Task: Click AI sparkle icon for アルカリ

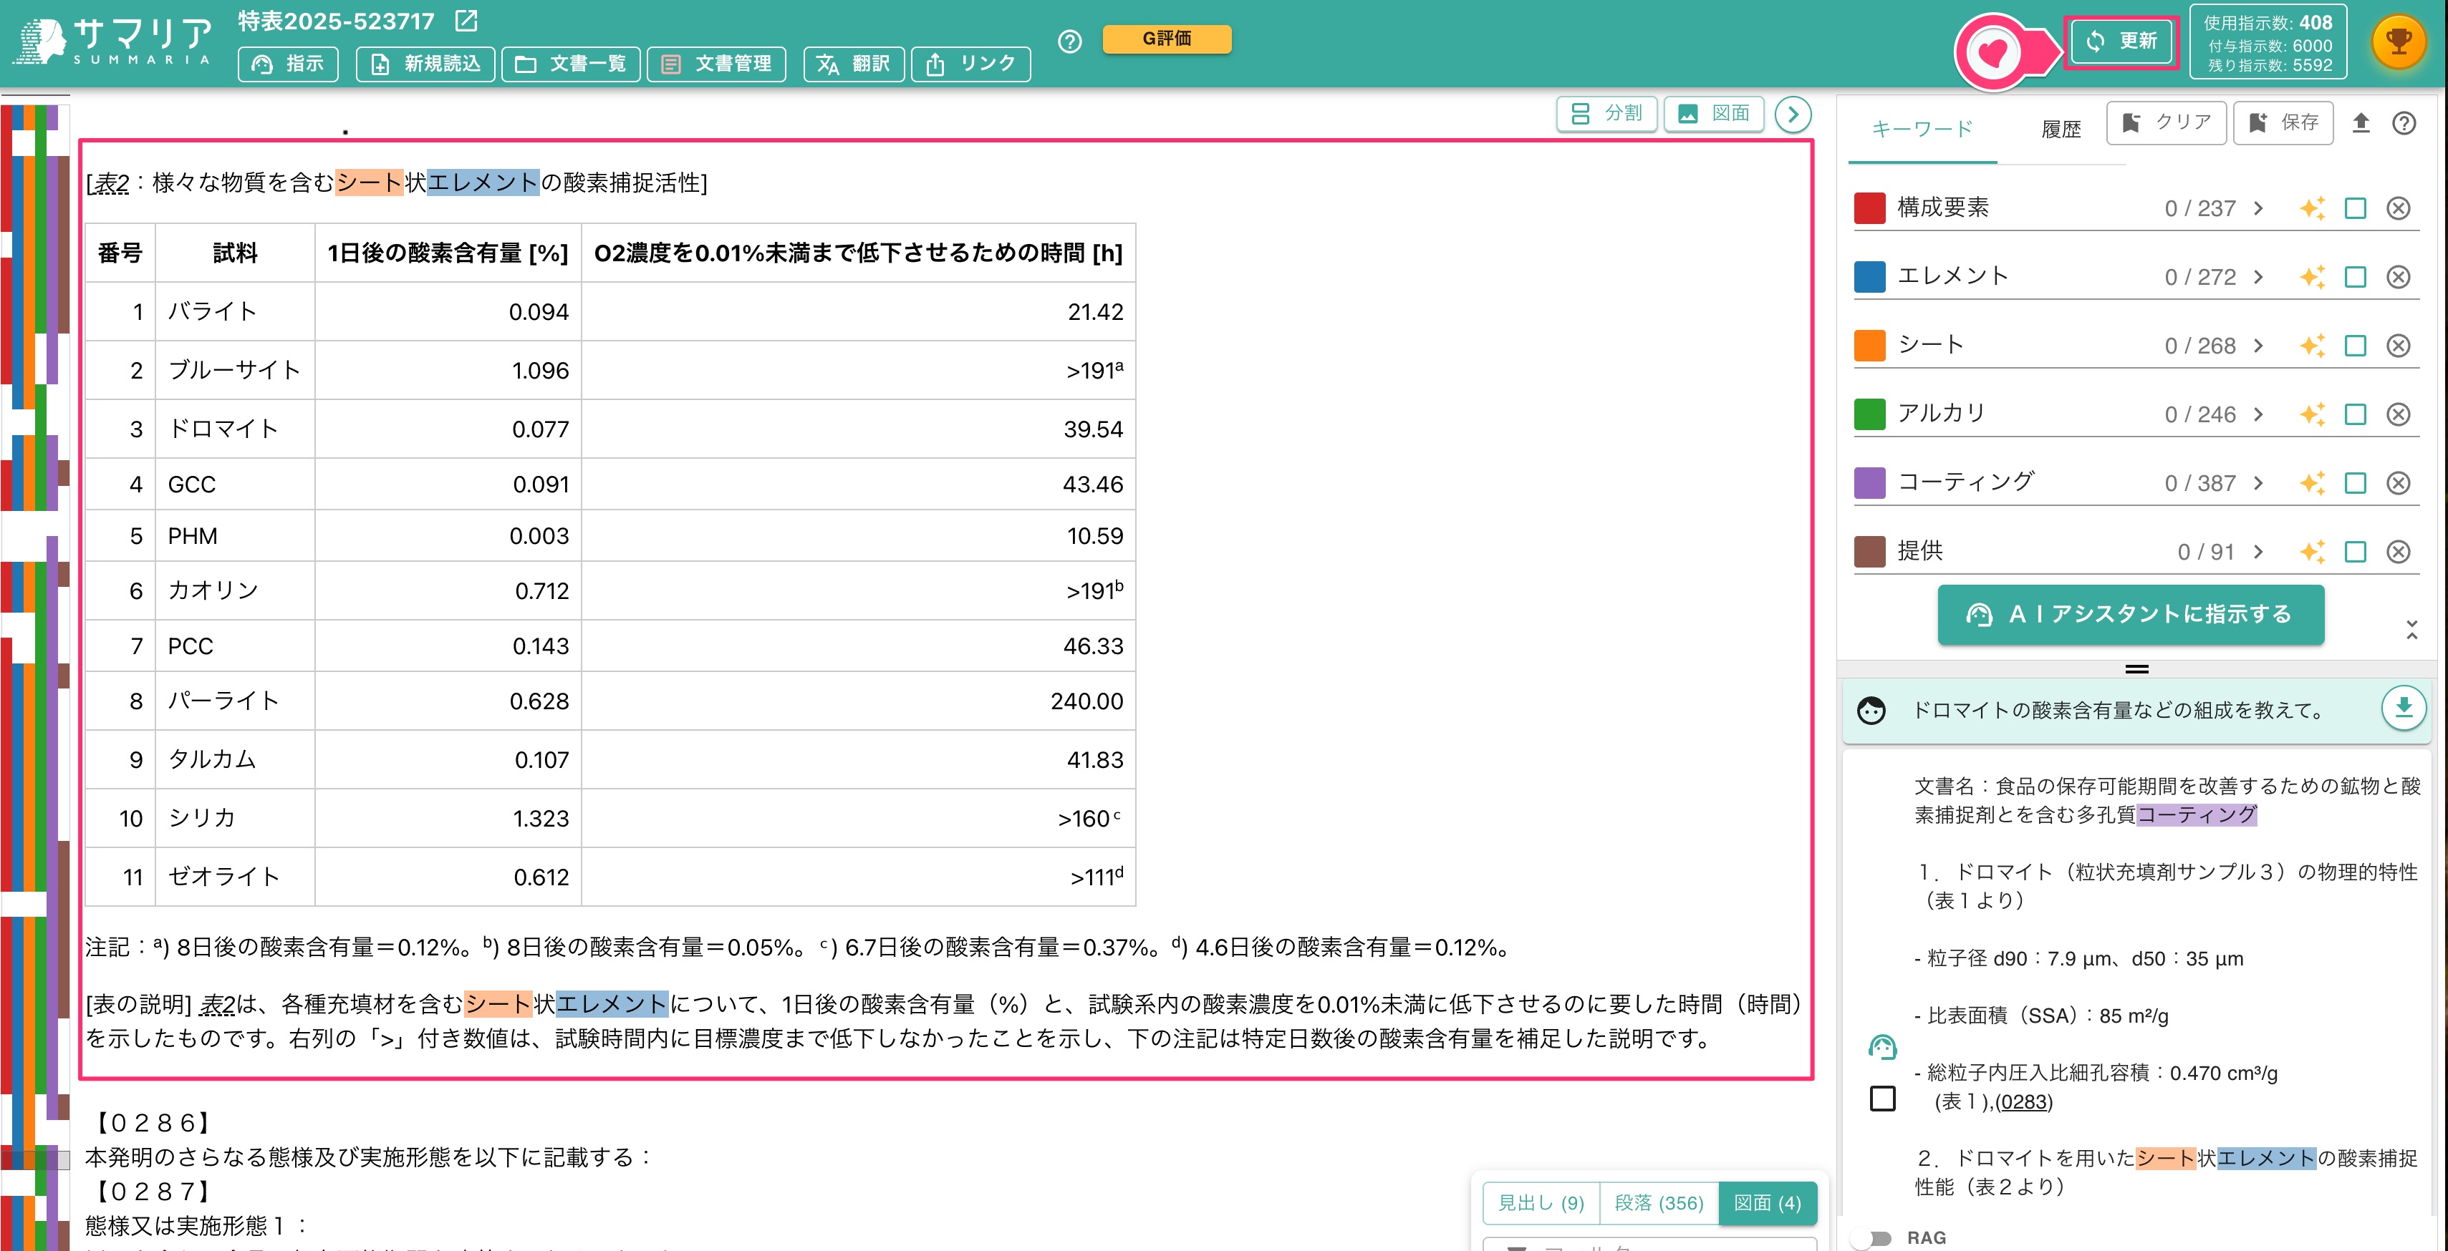Action: click(x=2312, y=414)
